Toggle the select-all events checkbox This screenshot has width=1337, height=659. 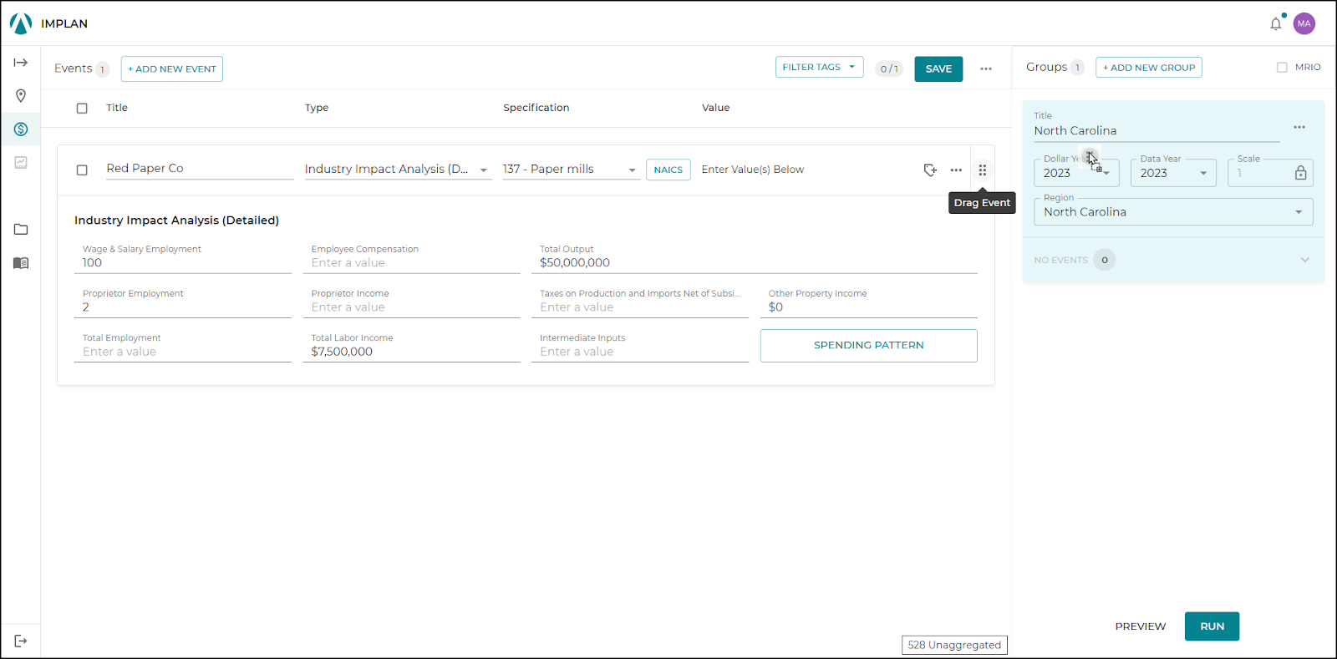click(82, 108)
